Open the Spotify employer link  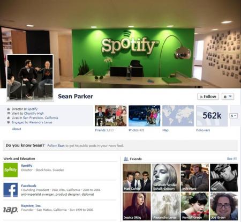pos(27,166)
